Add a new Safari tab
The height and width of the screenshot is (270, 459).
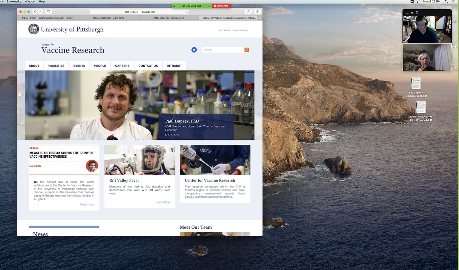[x=260, y=18]
